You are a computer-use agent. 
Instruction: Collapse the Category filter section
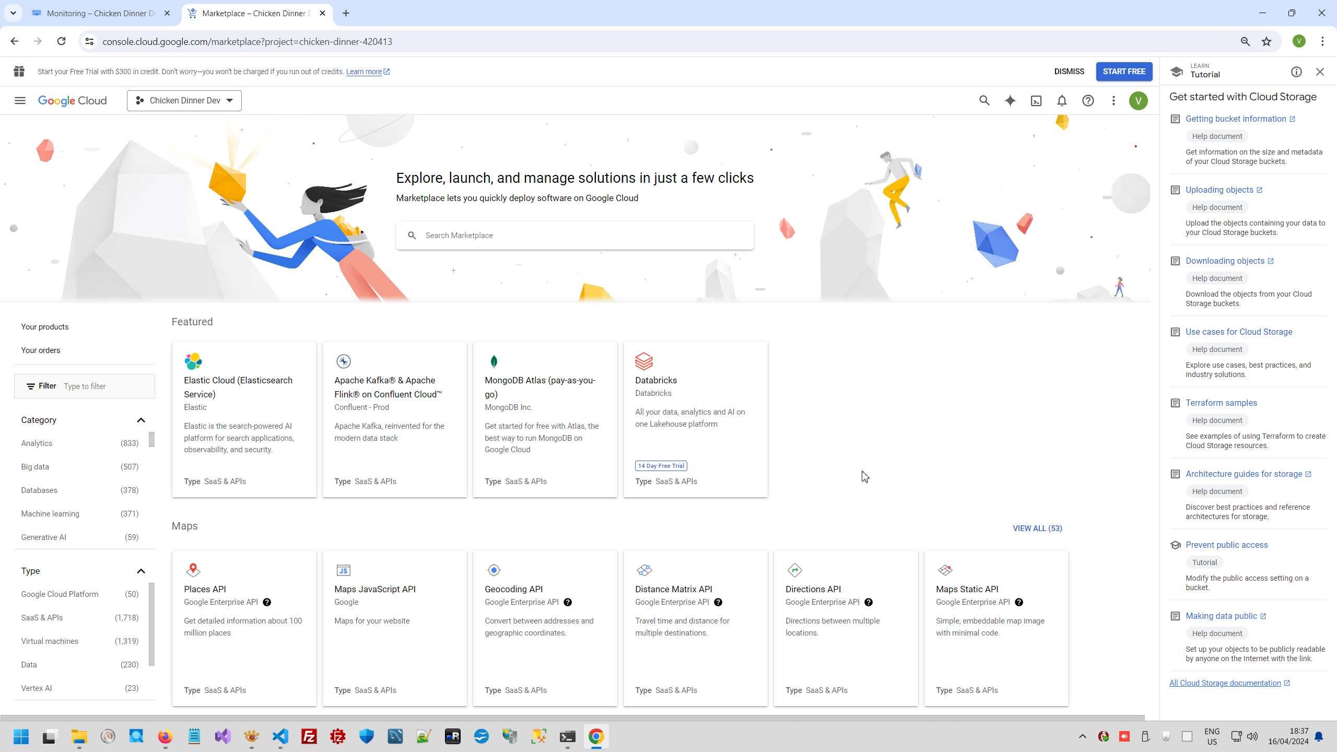[140, 420]
